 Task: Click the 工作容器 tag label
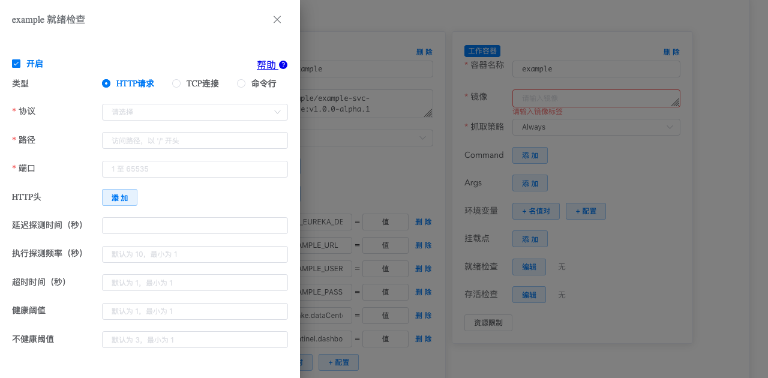tap(482, 51)
